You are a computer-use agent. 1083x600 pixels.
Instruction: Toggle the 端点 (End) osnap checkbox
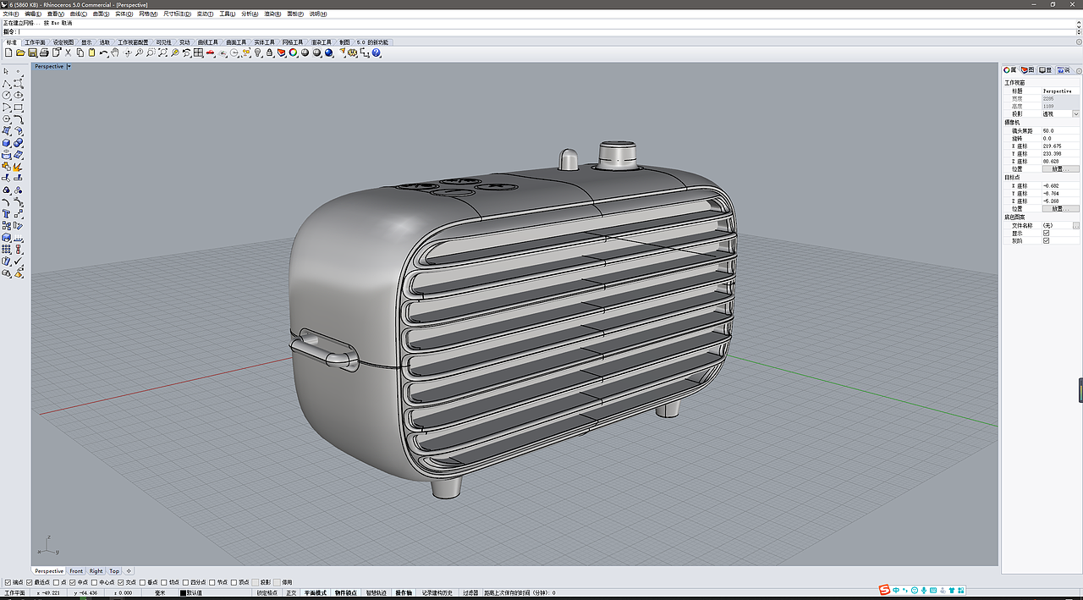click(8, 582)
